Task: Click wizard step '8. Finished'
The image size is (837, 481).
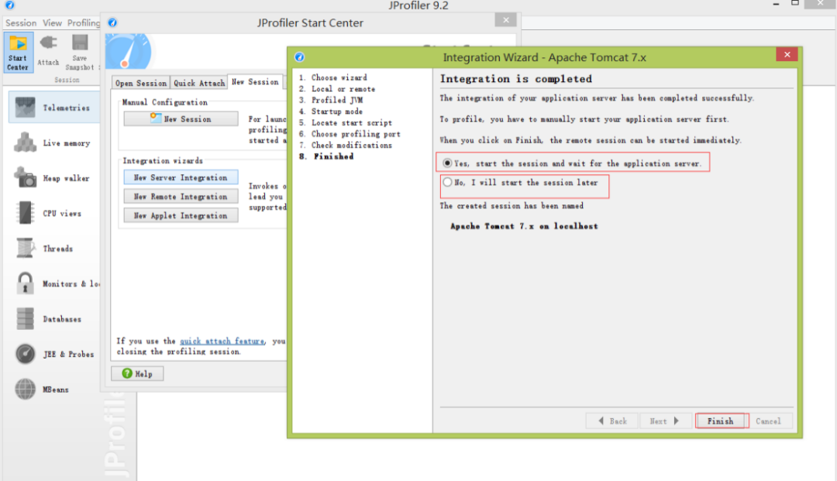Action: 326,156
